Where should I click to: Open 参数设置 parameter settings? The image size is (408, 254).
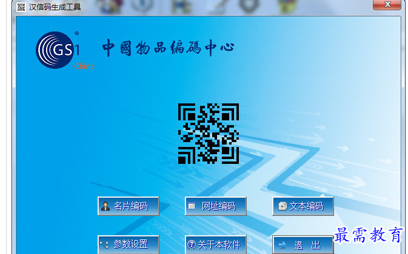pyautogui.click(x=129, y=244)
